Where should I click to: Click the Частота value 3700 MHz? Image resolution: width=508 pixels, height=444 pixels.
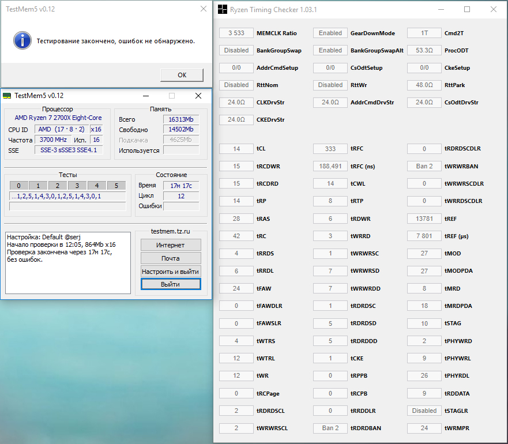click(53, 140)
